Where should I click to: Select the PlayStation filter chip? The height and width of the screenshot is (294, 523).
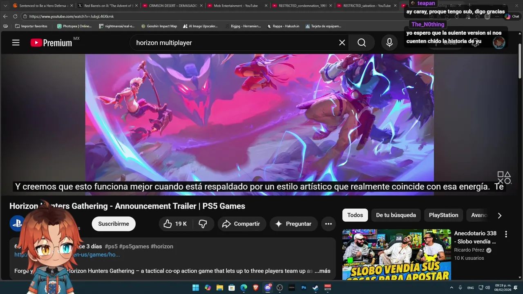443,215
